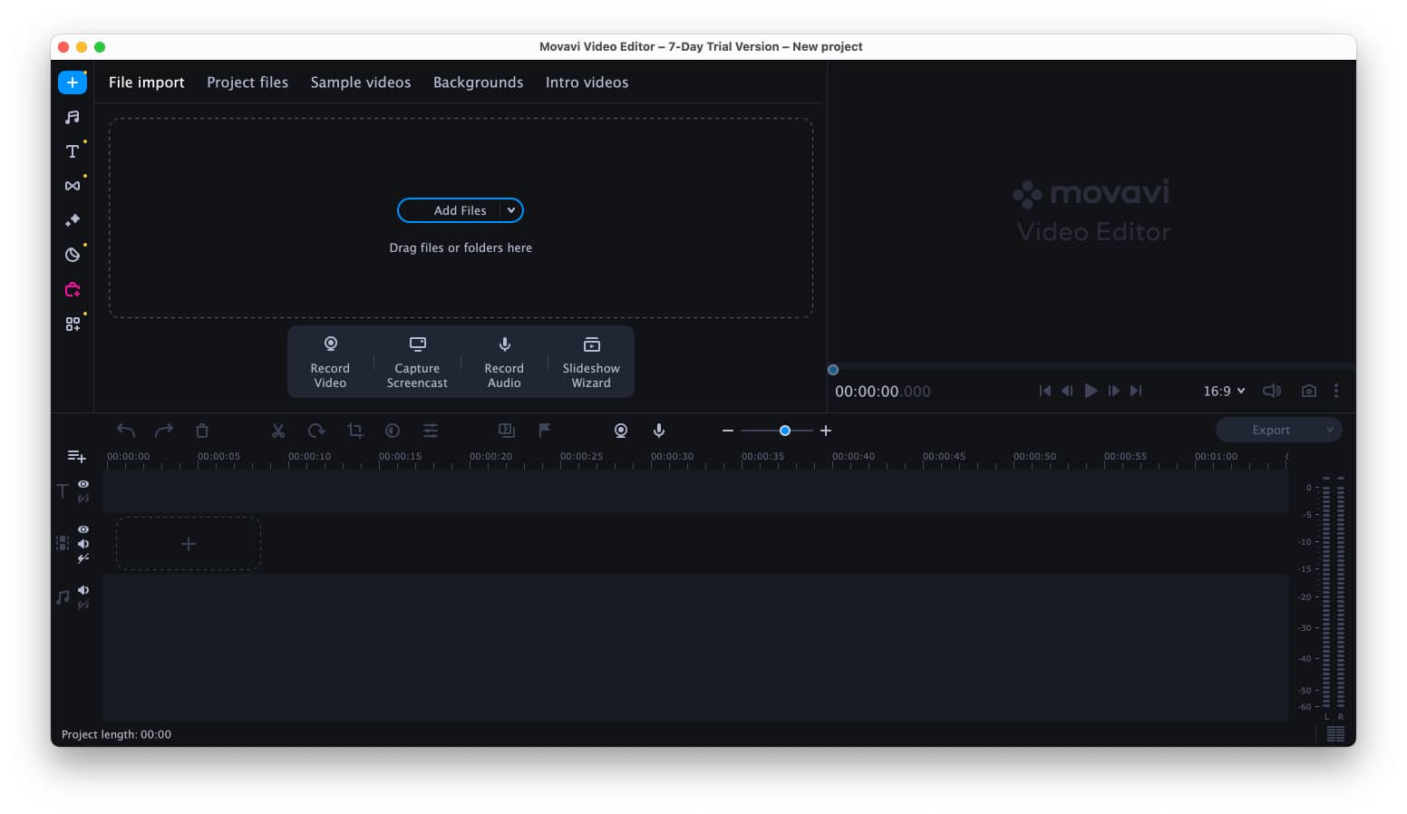This screenshot has height=814, width=1407.
Task: Zoom in timeline with plus
Action: 826,431
